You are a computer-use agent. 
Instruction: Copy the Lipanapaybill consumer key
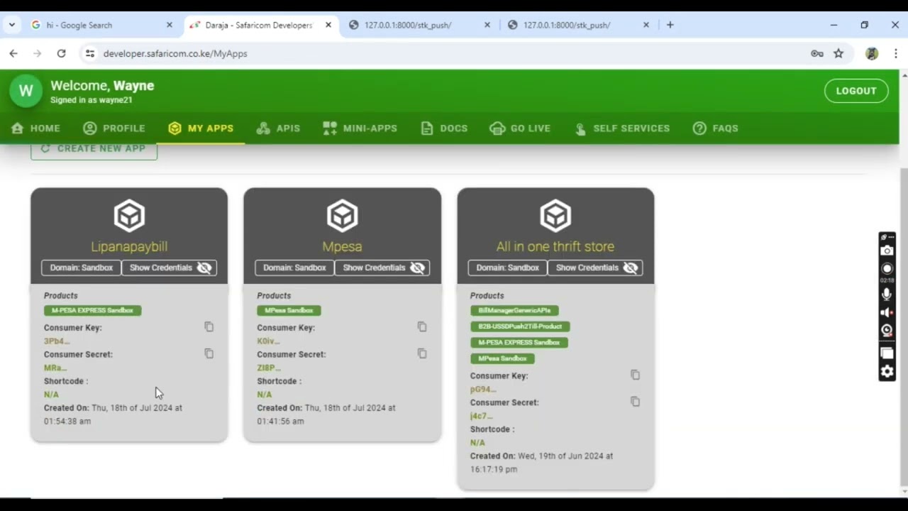pos(209,326)
